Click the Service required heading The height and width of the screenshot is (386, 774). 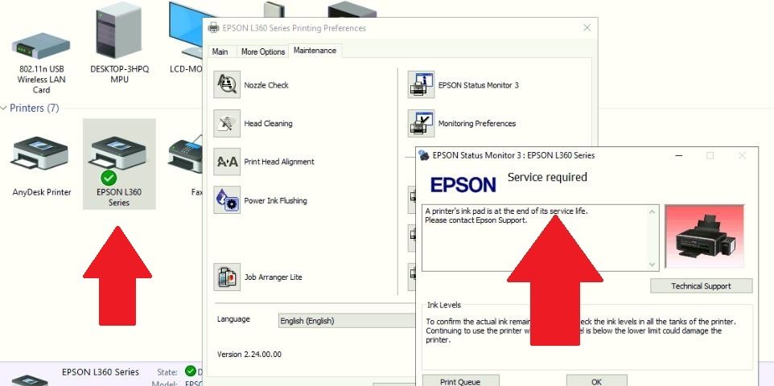[547, 177]
